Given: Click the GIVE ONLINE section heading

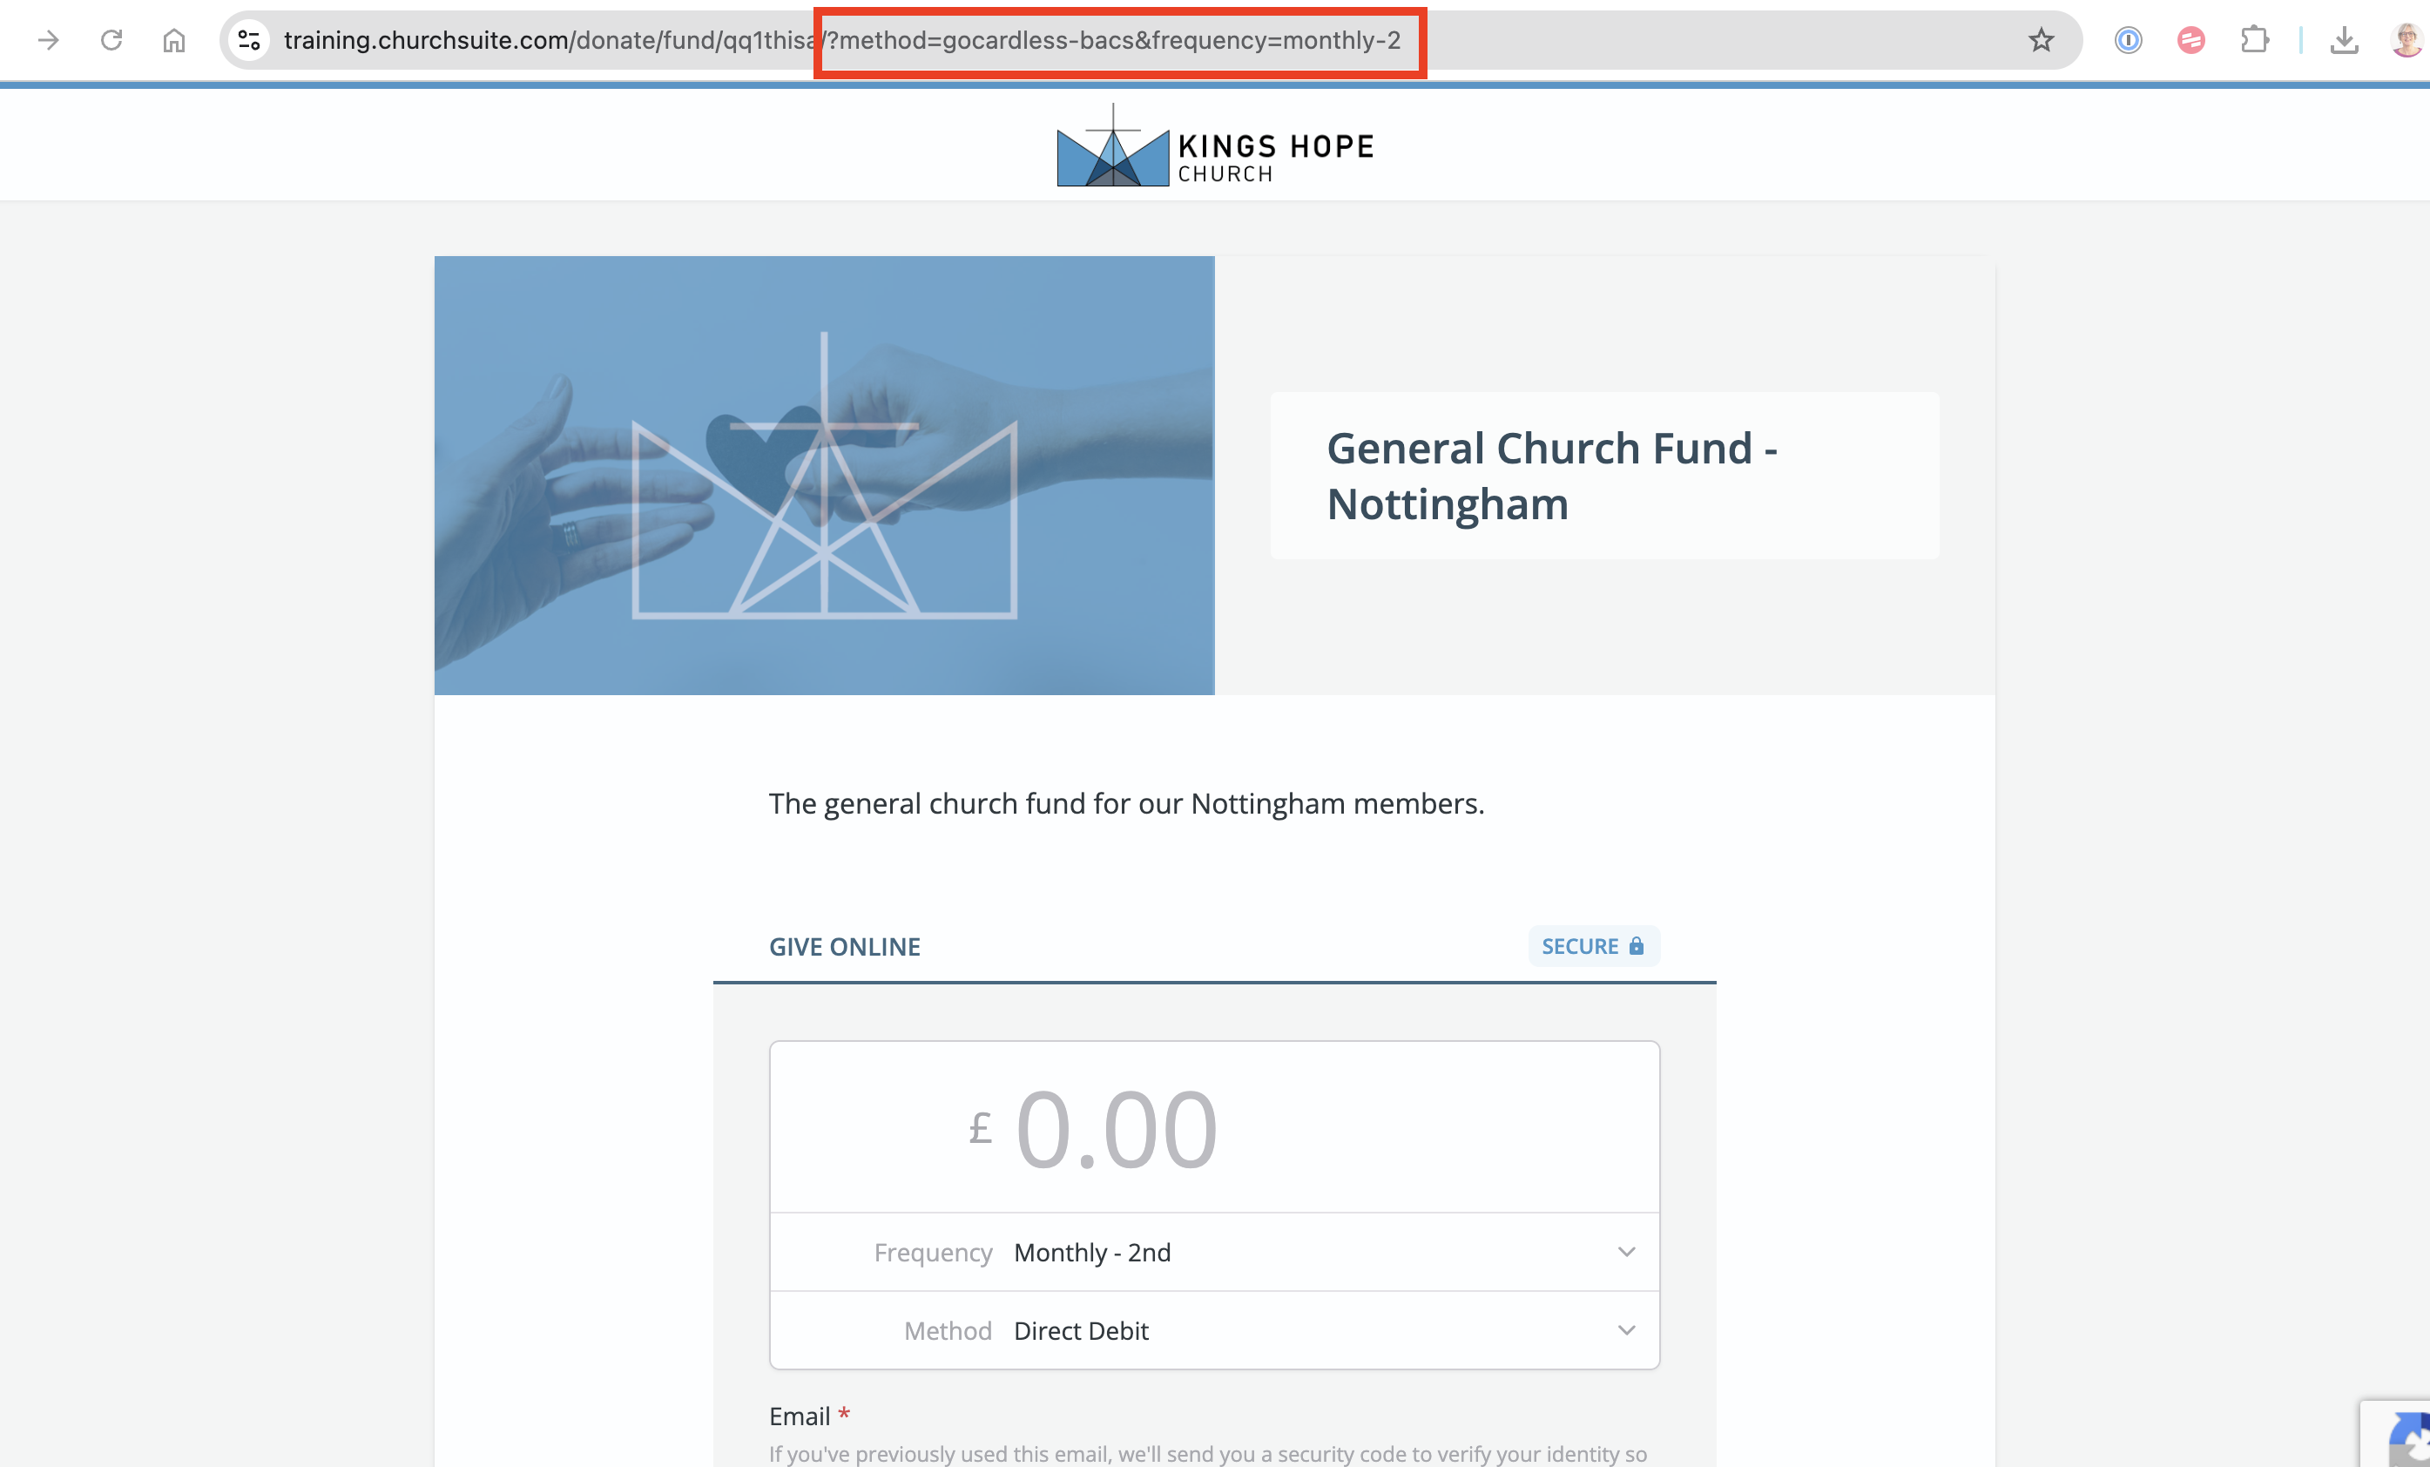Looking at the screenshot, I should click(845, 946).
